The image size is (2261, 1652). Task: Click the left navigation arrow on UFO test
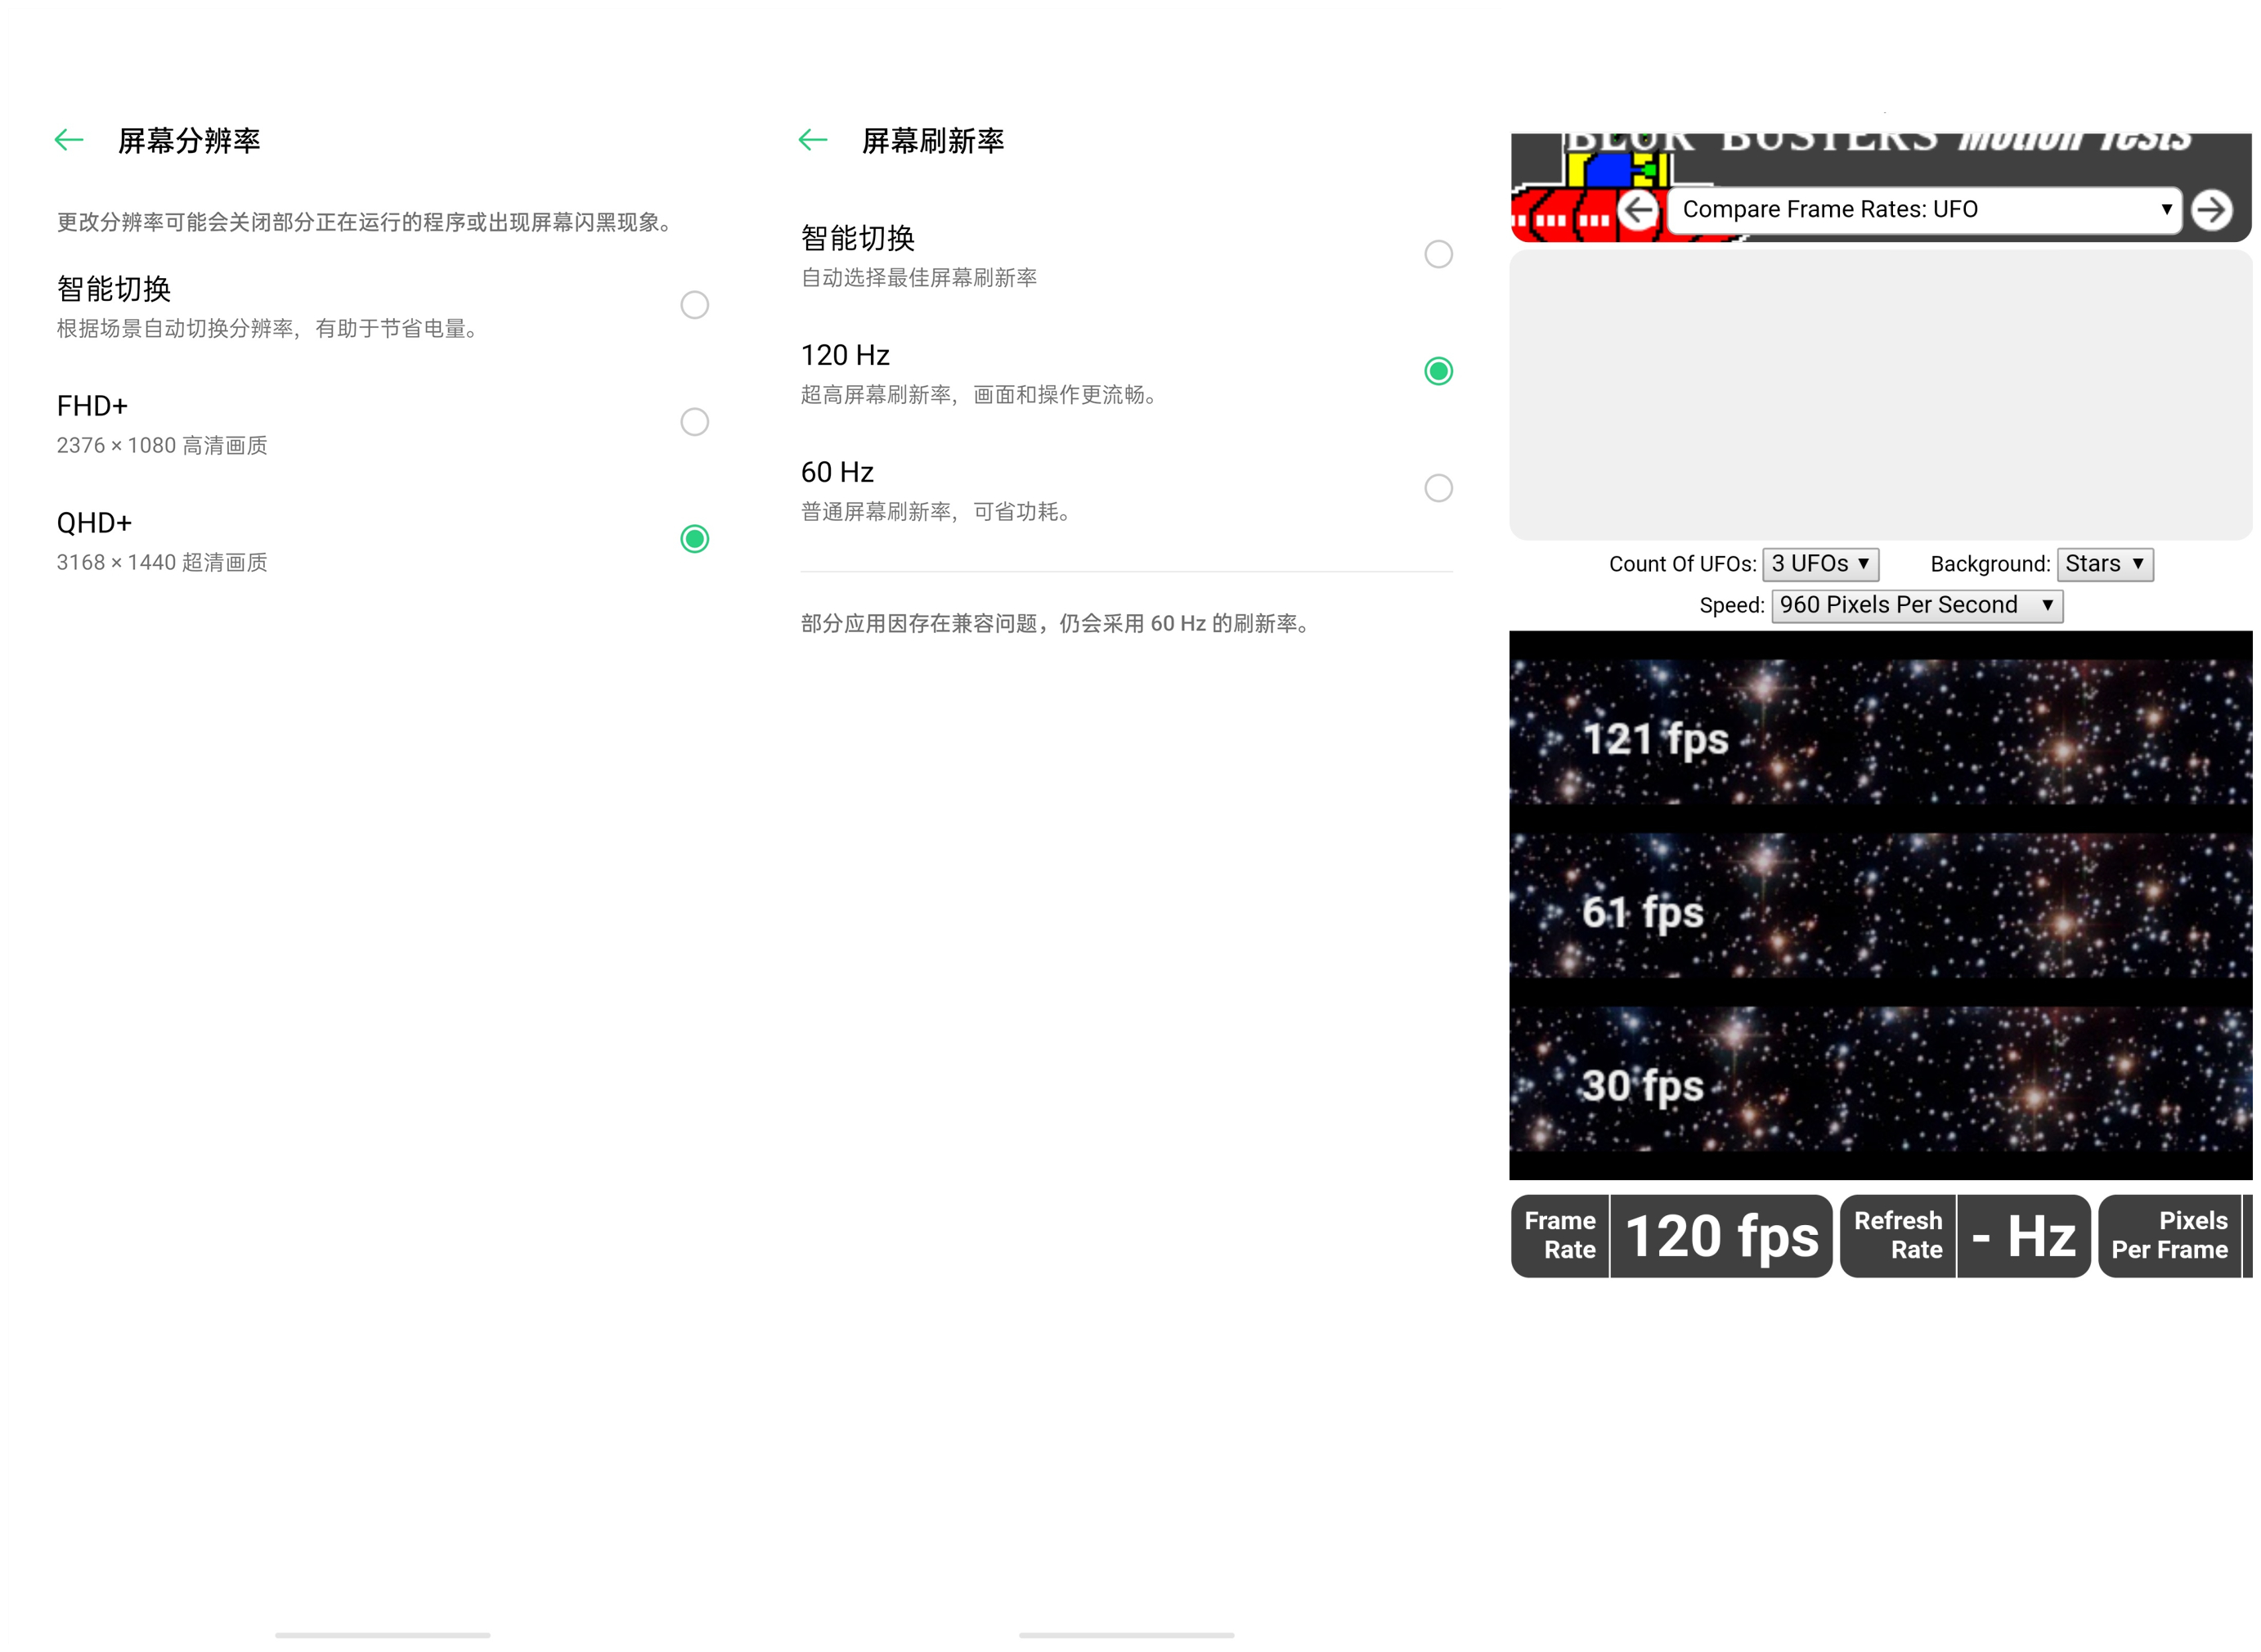tap(1635, 209)
